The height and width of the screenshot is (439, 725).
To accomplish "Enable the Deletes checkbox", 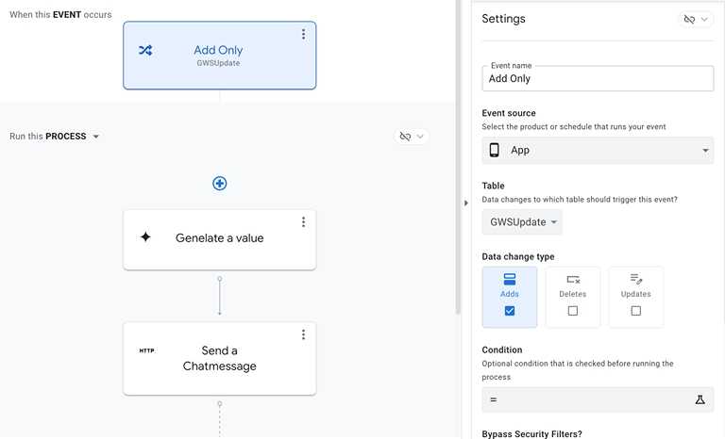I will 572,311.
